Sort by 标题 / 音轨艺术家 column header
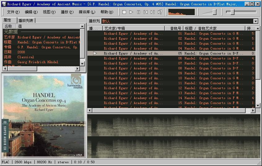The image size is (262, 166). (214, 28)
